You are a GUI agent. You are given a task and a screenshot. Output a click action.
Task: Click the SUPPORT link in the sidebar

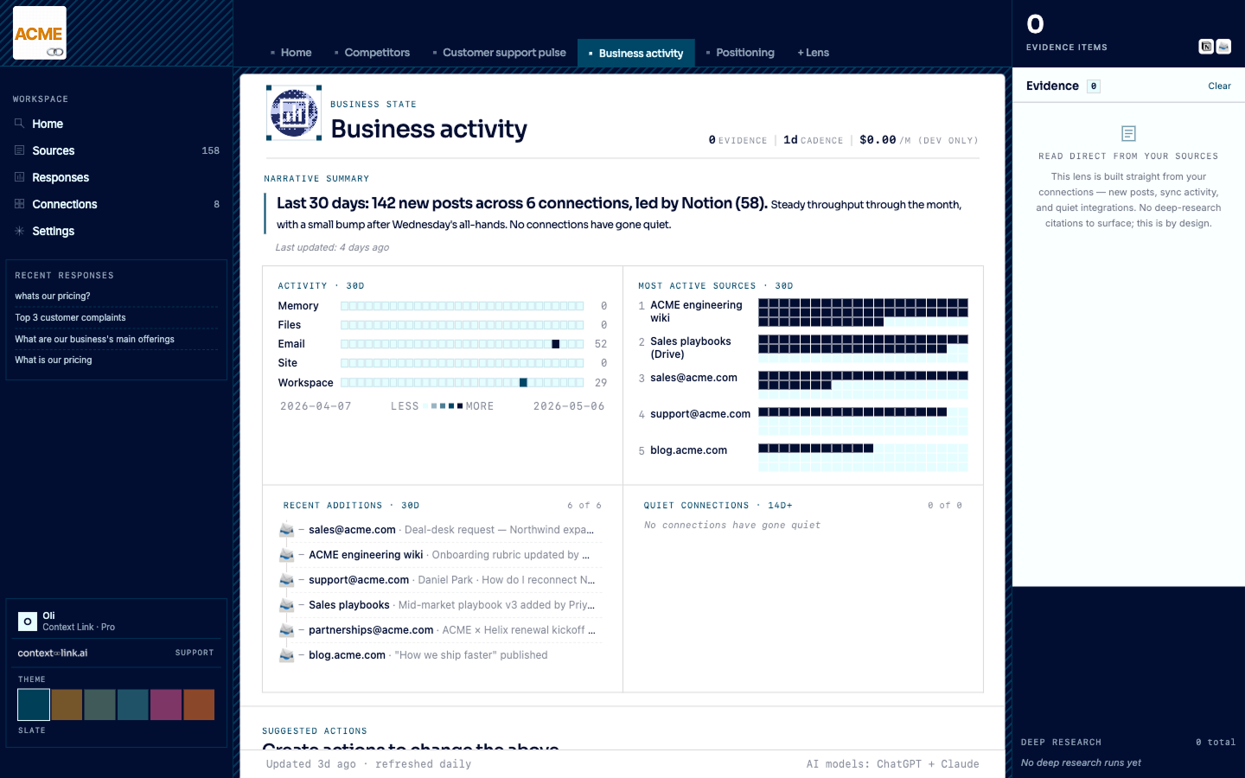[x=195, y=653]
